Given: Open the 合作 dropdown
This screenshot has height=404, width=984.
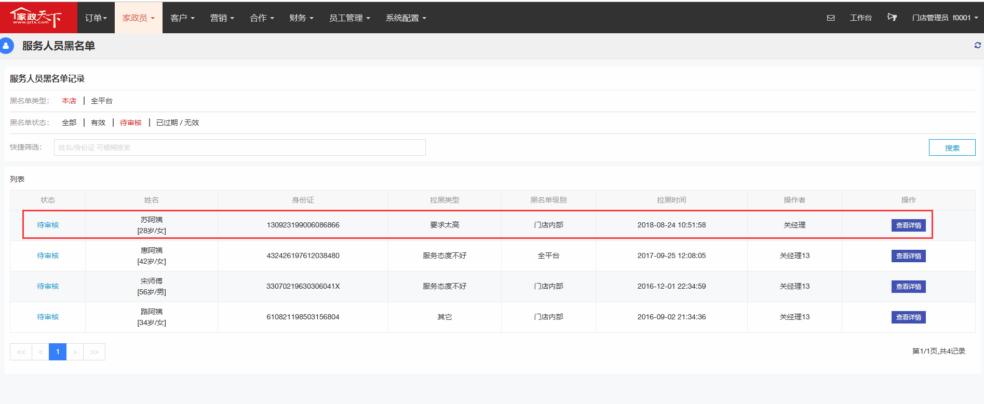Looking at the screenshot, I should pos(262,18).
